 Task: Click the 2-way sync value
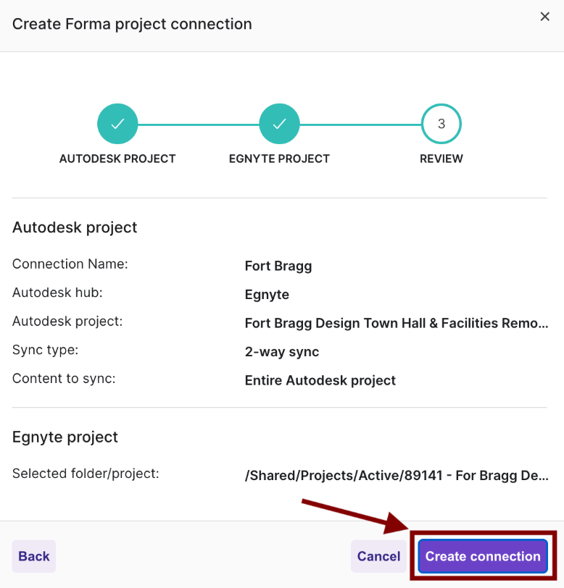point(282,352)
